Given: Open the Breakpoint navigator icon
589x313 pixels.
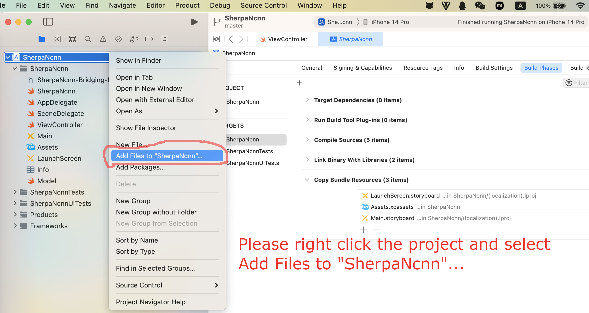Looking at the screenshot, I should click(x=149, y=39).
